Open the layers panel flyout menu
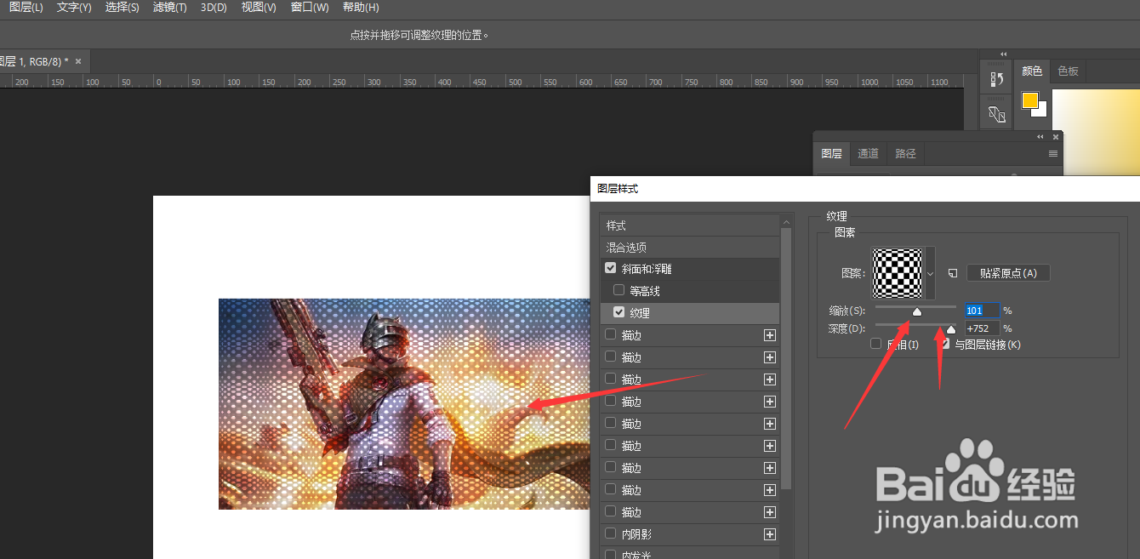1140x559 pixels. coord(1053,154)
